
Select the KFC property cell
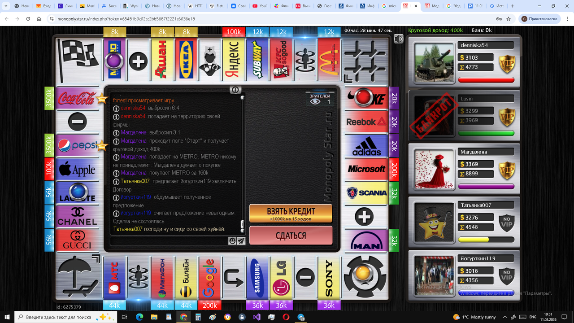point(281,61)
